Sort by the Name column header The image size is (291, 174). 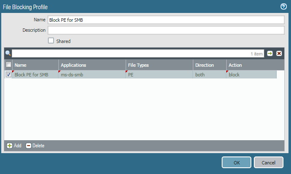35,65
